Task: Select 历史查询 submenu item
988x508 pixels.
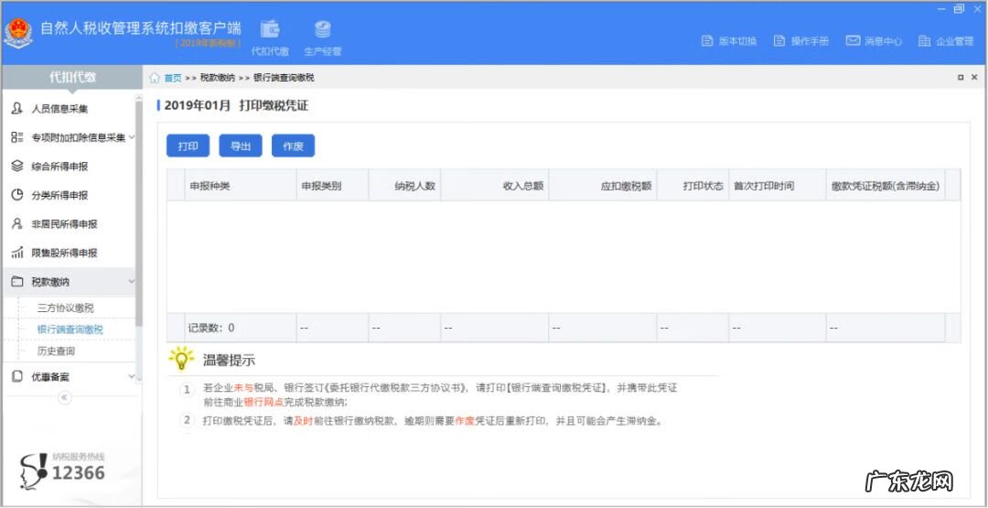Action: click(x=56, y=351)
